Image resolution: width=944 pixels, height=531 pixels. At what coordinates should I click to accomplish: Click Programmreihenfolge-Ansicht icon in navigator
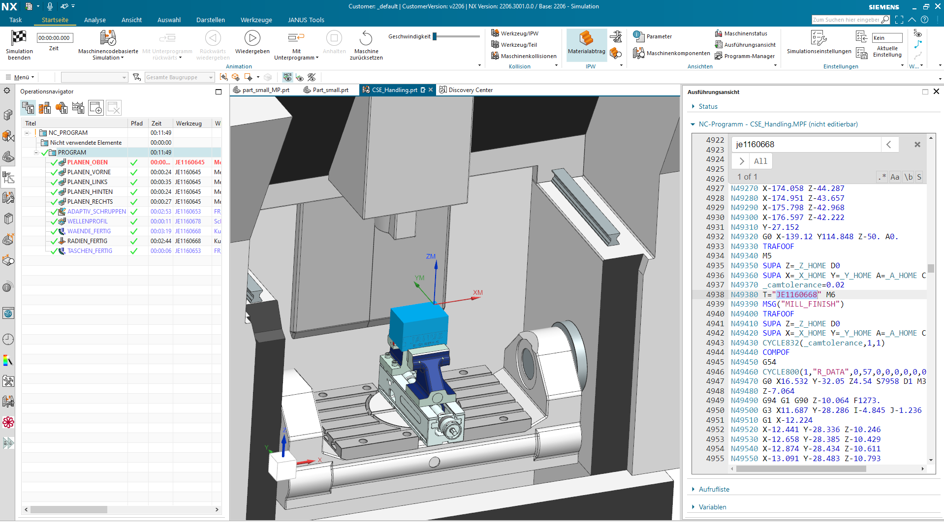(x=28, y=108)
